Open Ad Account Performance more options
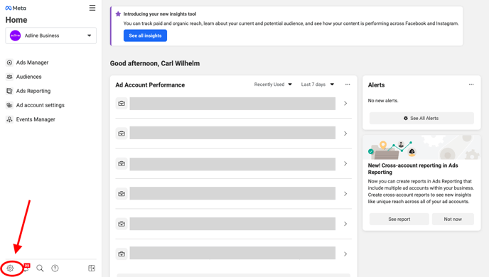 (x=348, y=85)
